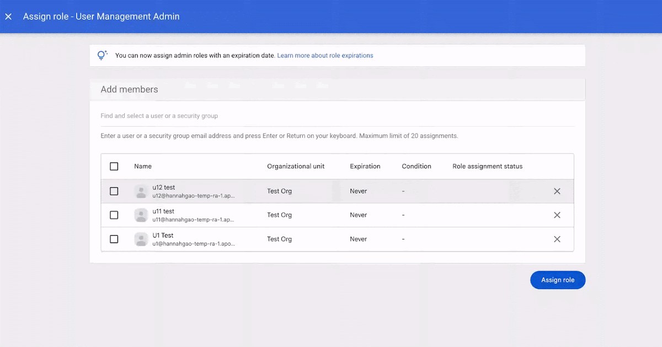Screen dimensions: 662x347
Task: Click the lightbulb tip icon
Action: (x=102, y=55)
